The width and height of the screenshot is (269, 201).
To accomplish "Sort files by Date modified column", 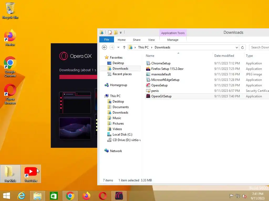I will (228, 55).
